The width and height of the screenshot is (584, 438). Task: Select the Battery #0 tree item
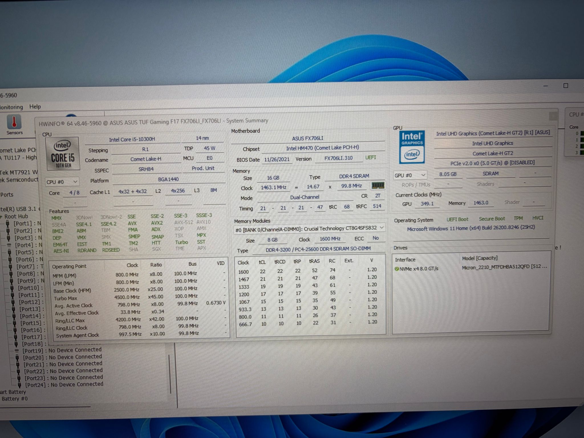(x=15, y=399)
